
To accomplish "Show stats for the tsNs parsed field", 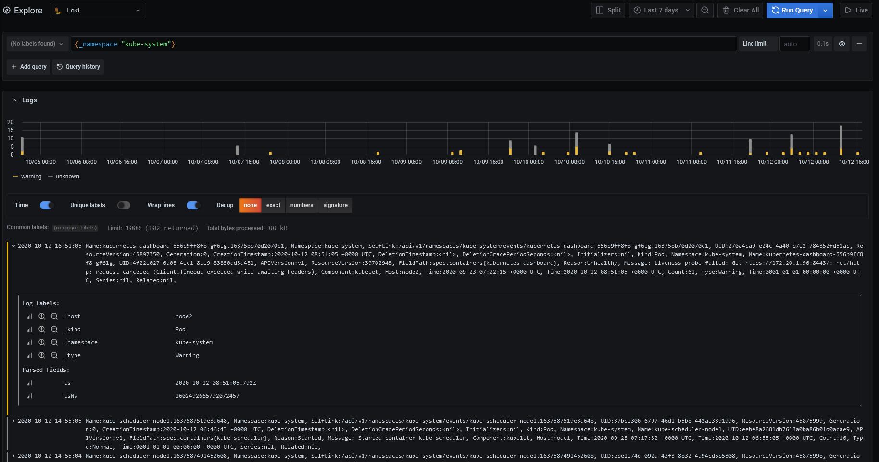I will 29,396.
